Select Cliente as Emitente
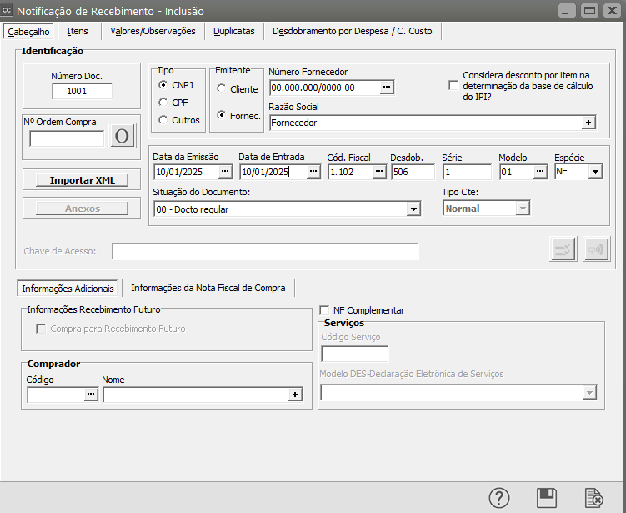The height and width of the screenshot is (513, 626). tap(222, 88)
